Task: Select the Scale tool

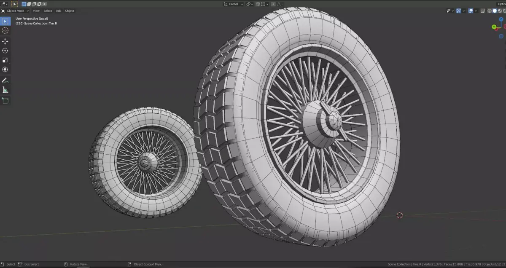Action: click(5, 60)
